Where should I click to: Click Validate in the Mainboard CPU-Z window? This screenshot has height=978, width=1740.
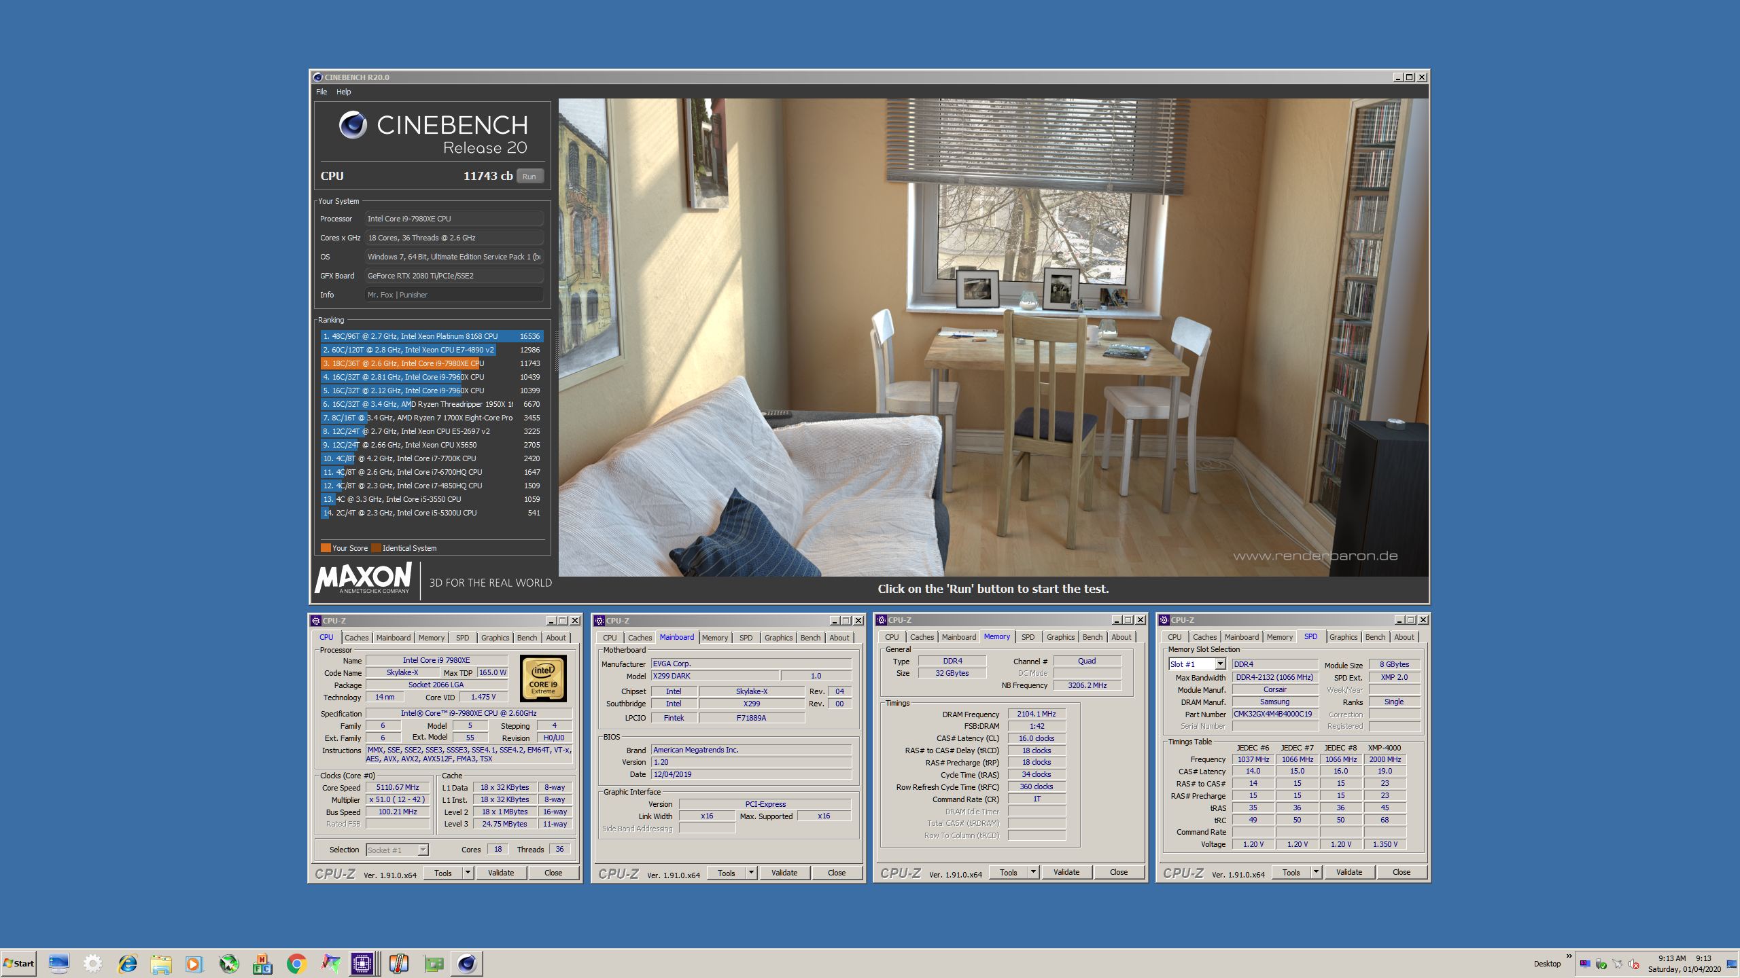pos(784,873)
